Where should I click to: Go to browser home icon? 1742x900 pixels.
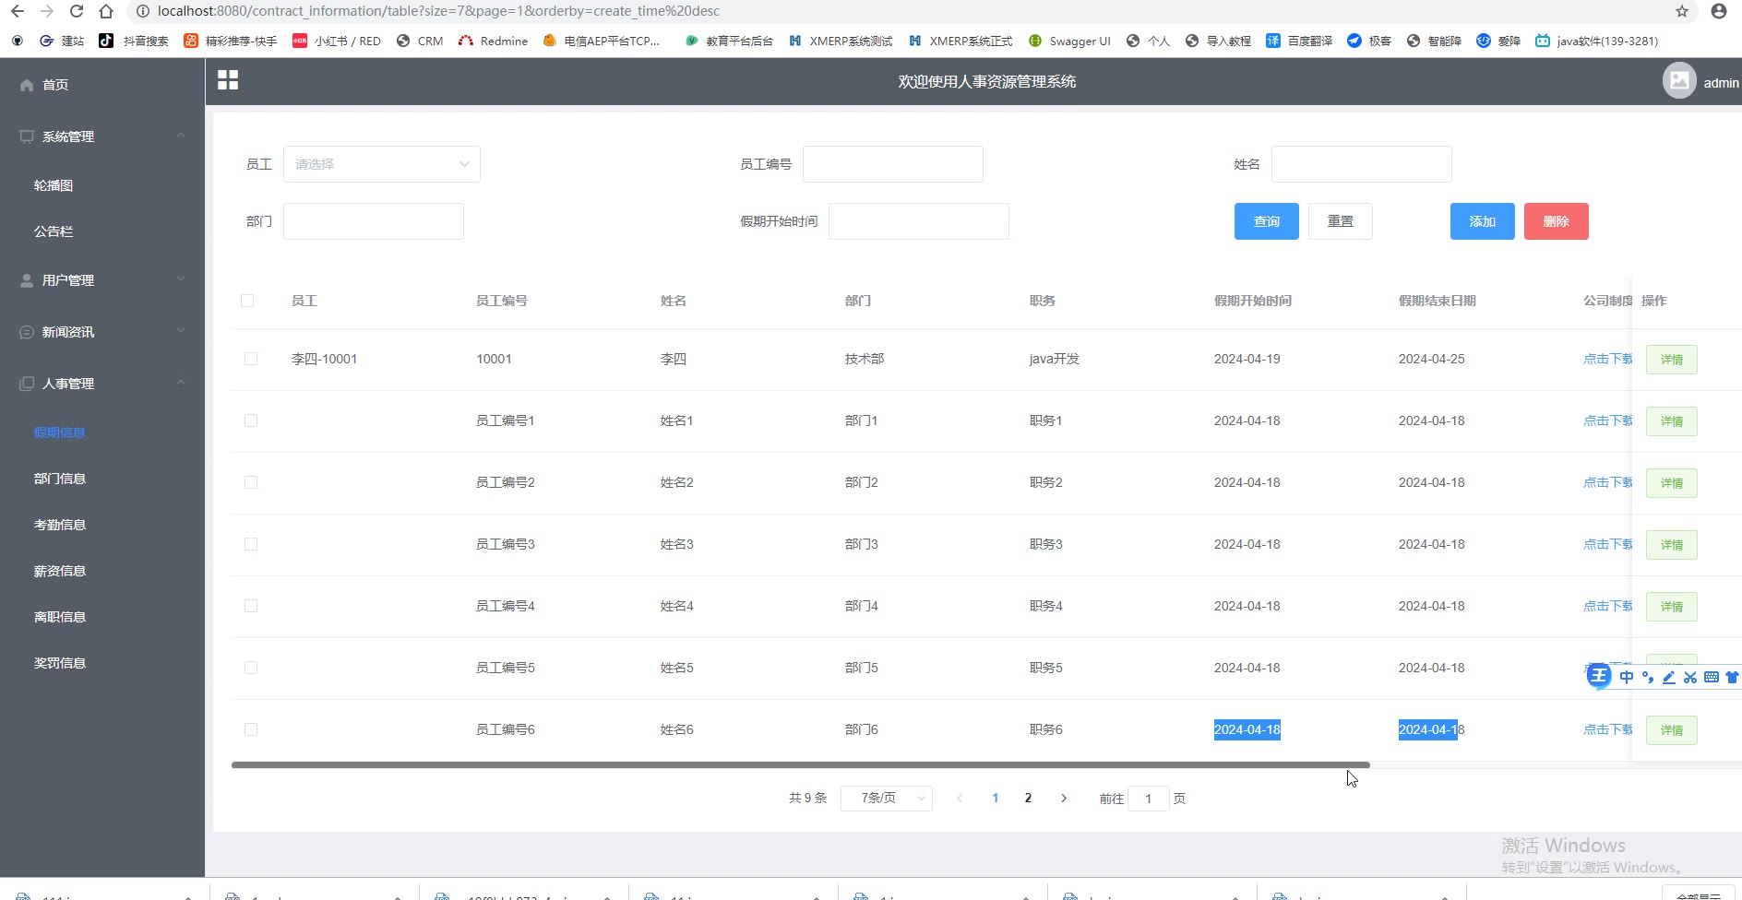point(106,11)
